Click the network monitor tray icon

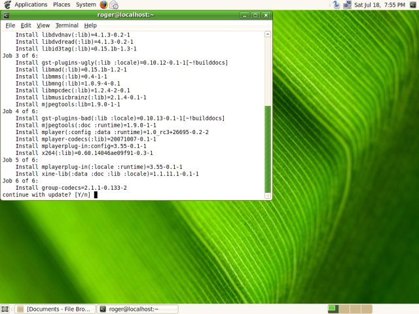[347, 5]
